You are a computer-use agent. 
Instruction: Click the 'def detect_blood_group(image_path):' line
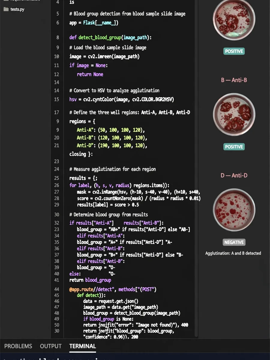point(110,37)
